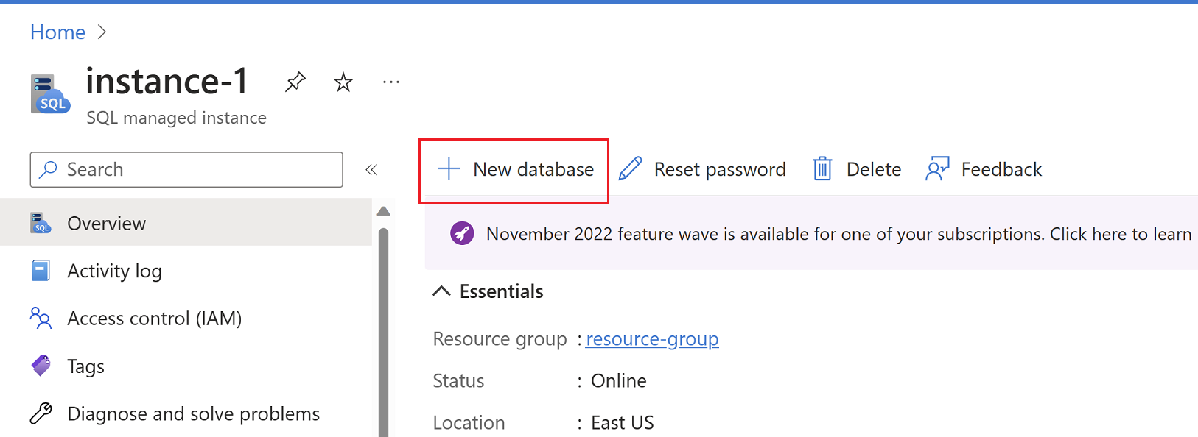Pin instance-1 to the dashboard

(295, 82)
